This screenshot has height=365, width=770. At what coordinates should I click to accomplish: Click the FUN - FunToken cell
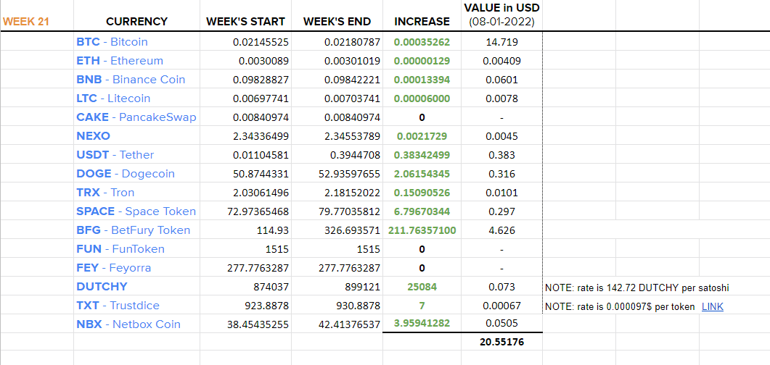click(x=137, y=249)
